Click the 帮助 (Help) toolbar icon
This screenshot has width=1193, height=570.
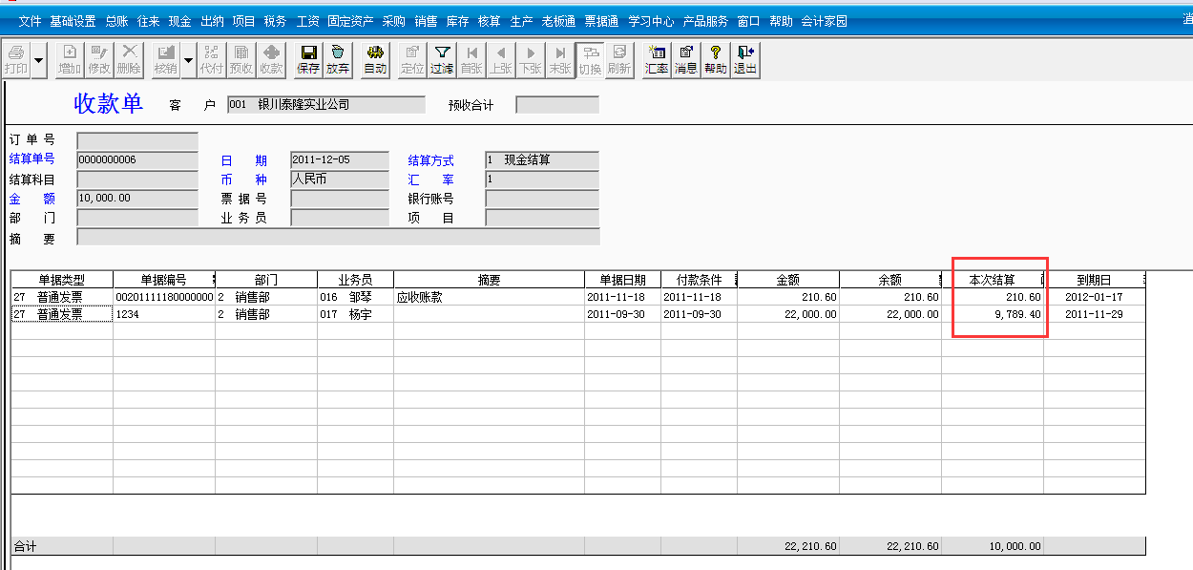pyautogui.click(x=715, y=59)
